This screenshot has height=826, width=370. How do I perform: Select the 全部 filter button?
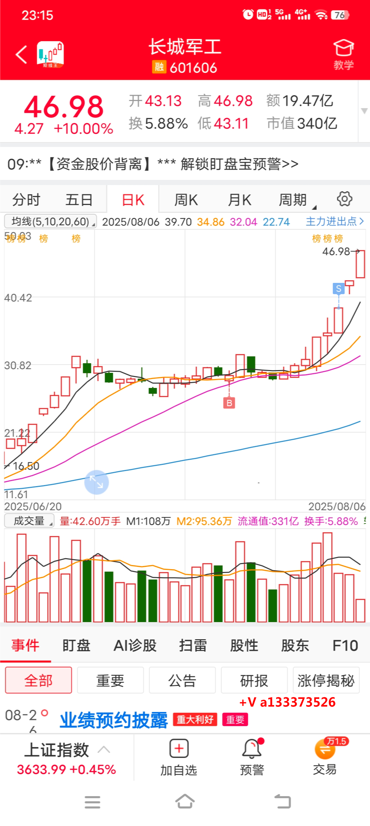click(38, 680)
